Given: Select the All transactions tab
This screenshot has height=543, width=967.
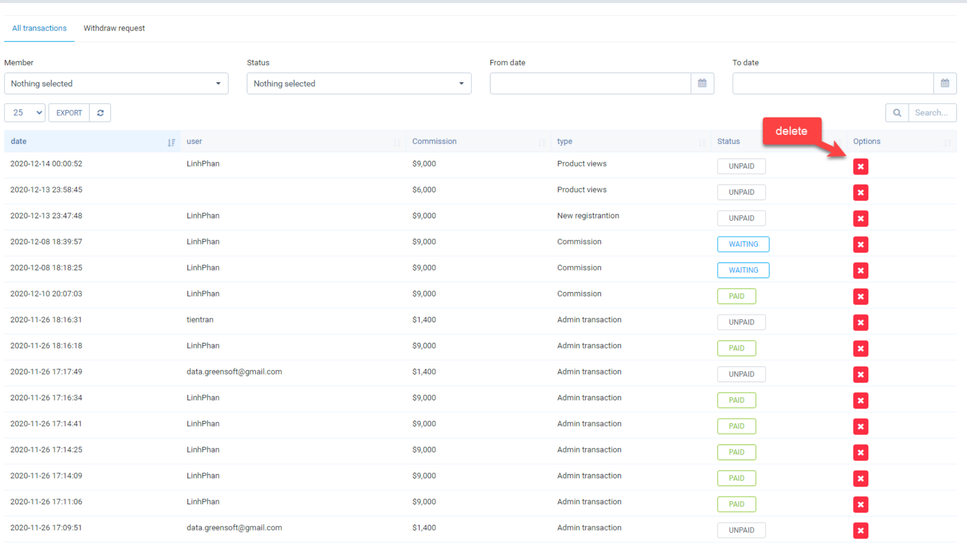Looking at the screenshot, I should pos(39,28).
